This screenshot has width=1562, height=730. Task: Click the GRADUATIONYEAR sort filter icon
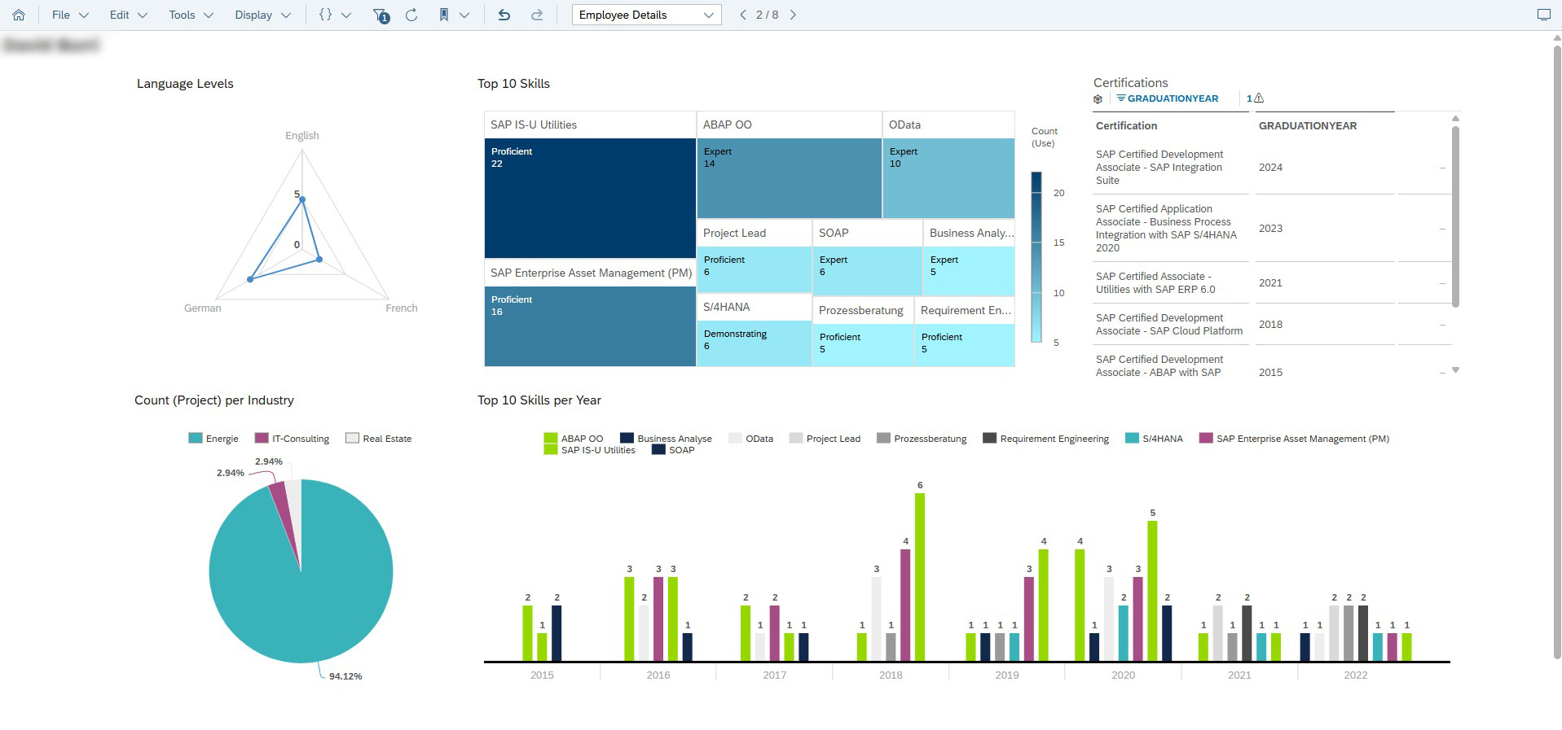point(1121,98)
